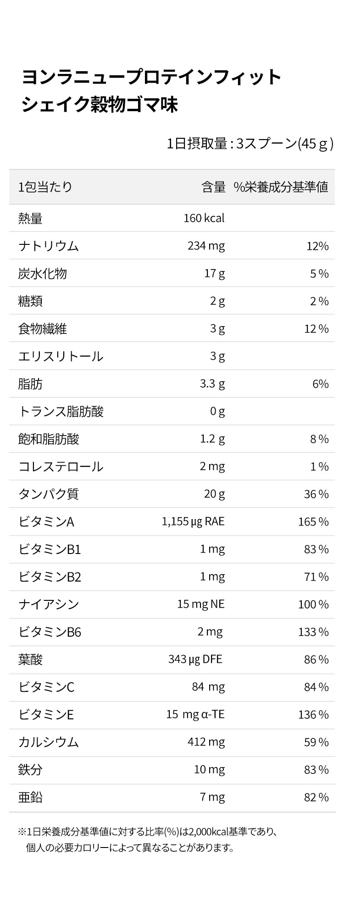This screenshot has width=344, height=921.
Task: Select the footnote about 2,000kcal基準
Action: coord(148,839)
